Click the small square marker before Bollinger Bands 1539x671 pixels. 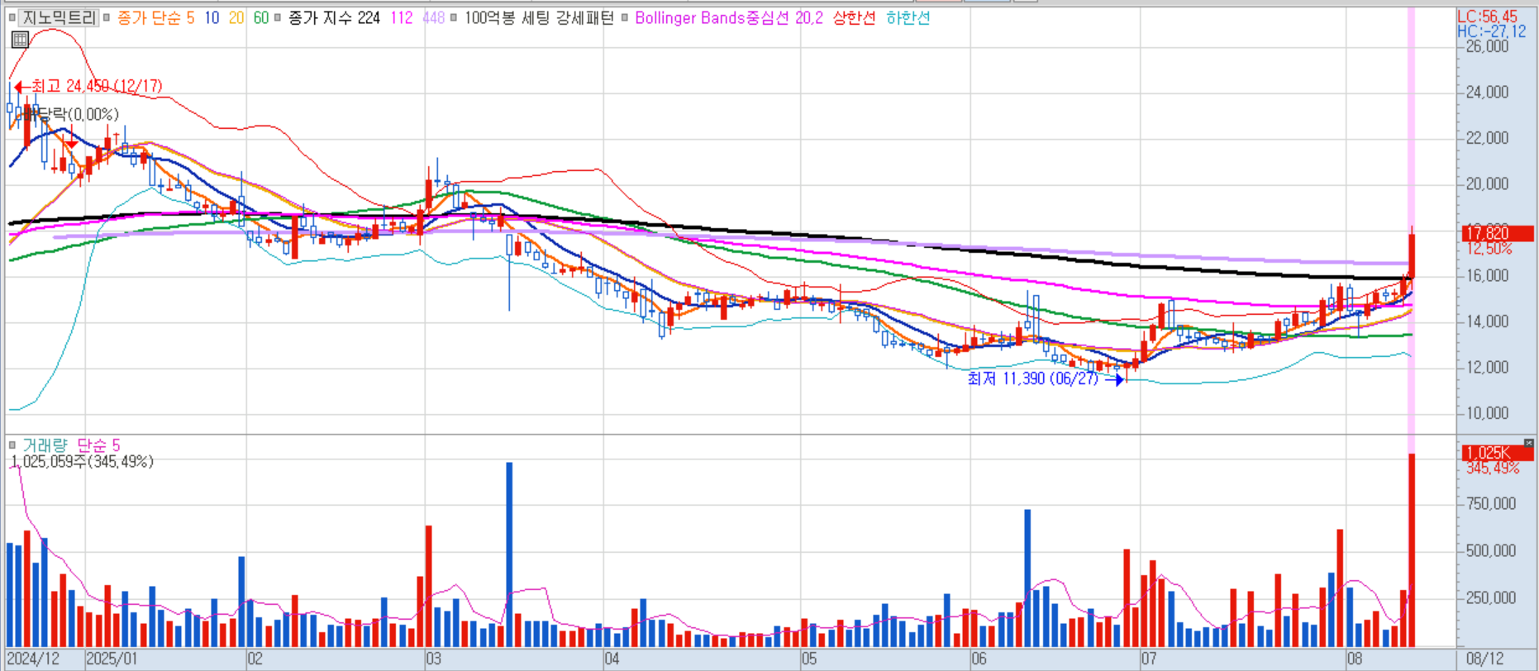pyautogui.click(x=625, y=17)
